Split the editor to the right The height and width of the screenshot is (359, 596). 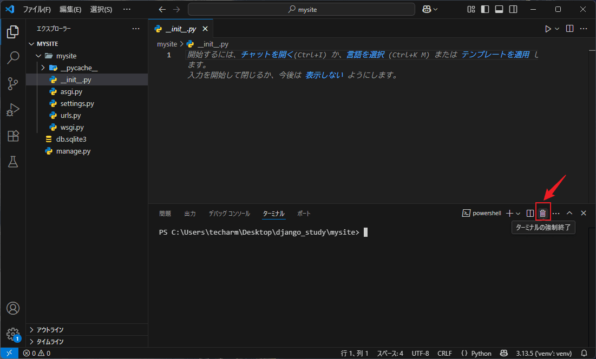pos(569,29)
